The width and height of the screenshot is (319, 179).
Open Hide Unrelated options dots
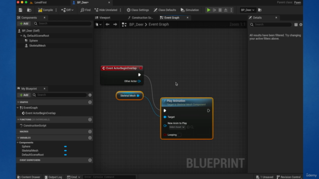coord(121,10)
